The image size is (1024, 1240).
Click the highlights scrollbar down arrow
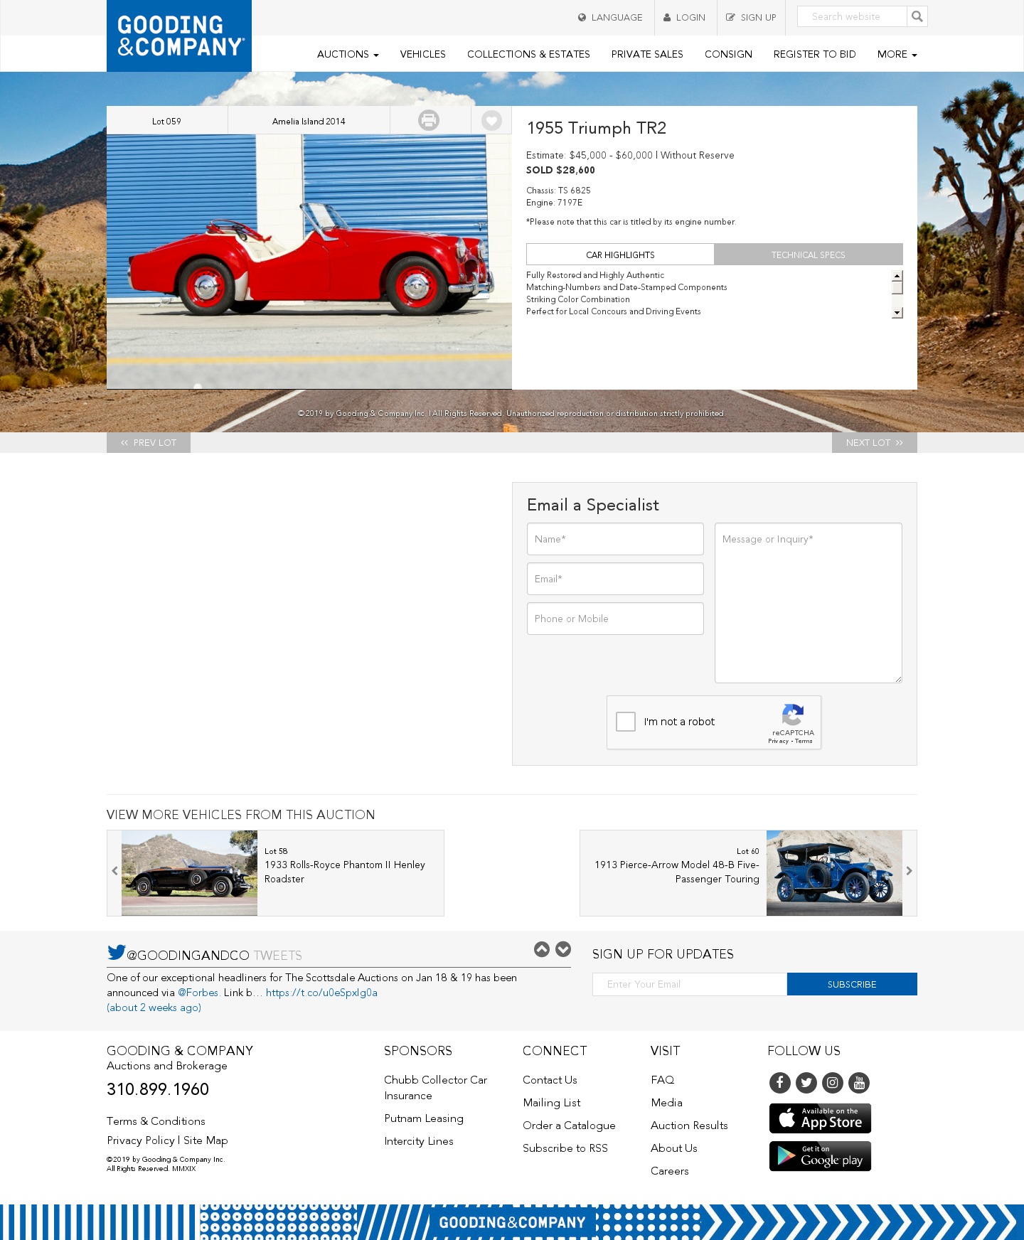897,313
